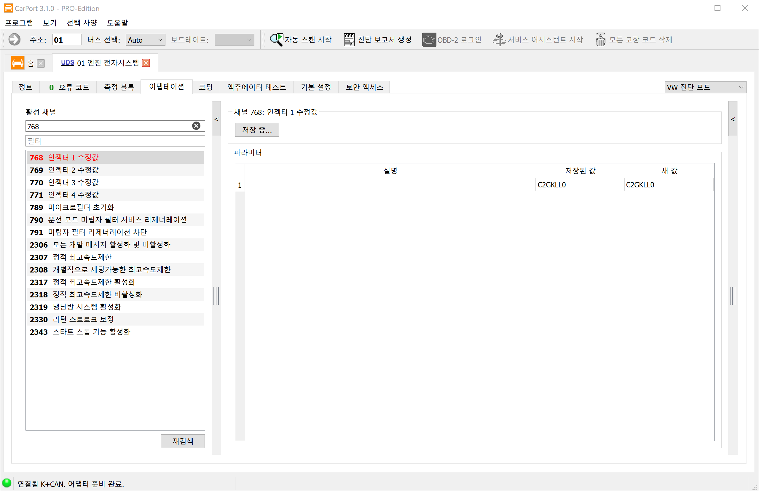Open the VW 진단 모드 dropdown
This screenshot has height=491, width=759.
pos(705,87)
